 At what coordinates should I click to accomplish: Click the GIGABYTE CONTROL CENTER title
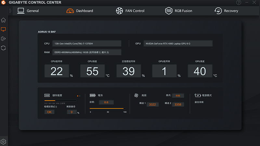click(35, 3)
